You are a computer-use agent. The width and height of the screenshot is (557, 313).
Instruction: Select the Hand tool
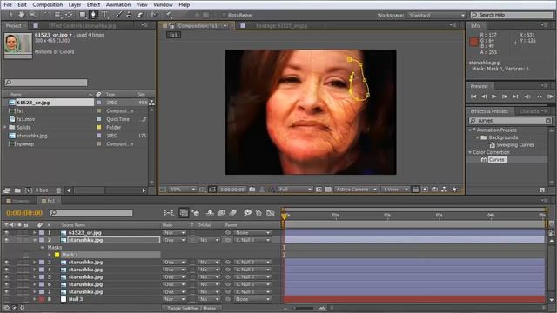point(22,15)
